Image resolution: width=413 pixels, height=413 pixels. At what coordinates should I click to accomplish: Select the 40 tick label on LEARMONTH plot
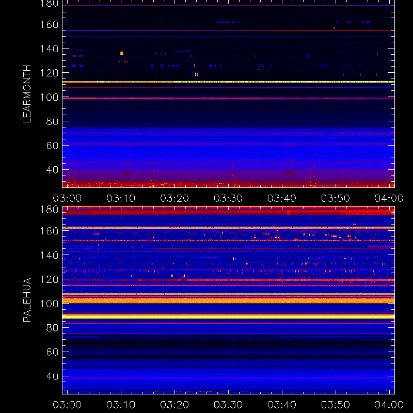pos(52,170)
